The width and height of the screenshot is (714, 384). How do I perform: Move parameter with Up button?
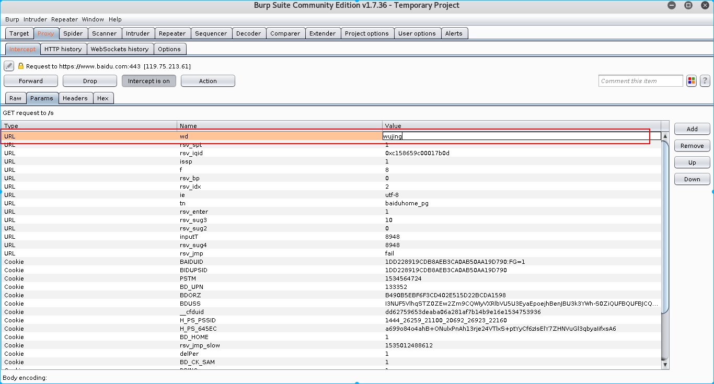(692, 162)
